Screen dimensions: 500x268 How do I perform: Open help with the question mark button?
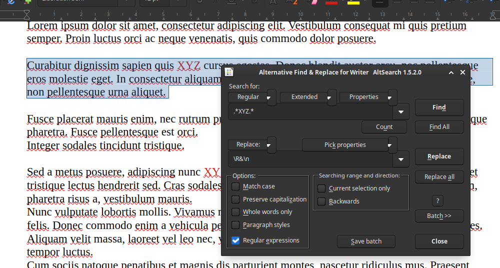(437, 201)
